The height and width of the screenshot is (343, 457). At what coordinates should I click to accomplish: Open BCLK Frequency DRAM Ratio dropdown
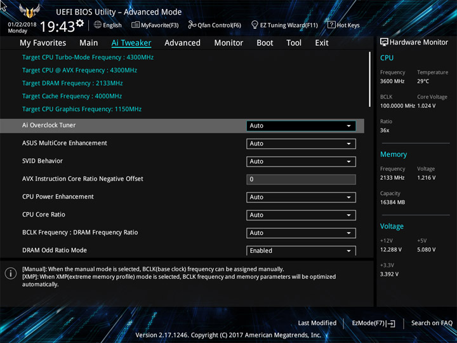(301, 233)
